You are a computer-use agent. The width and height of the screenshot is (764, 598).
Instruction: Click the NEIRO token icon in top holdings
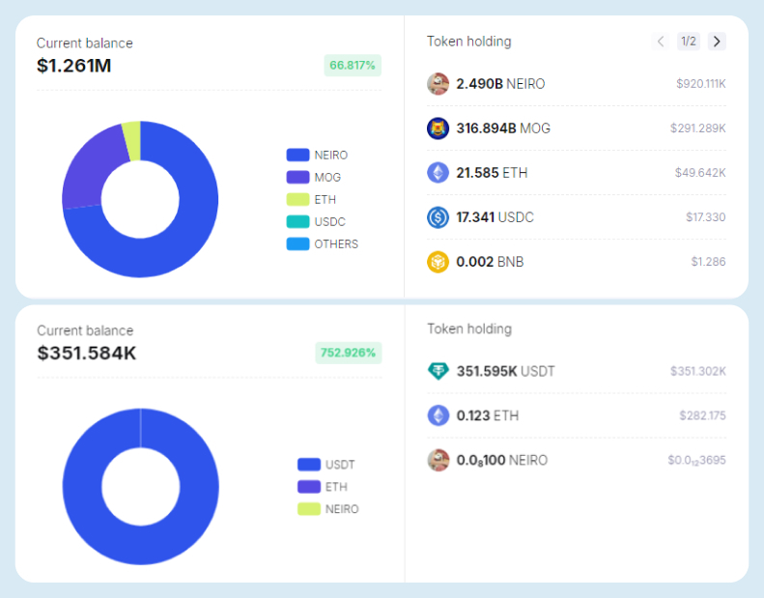pos(438,84)
